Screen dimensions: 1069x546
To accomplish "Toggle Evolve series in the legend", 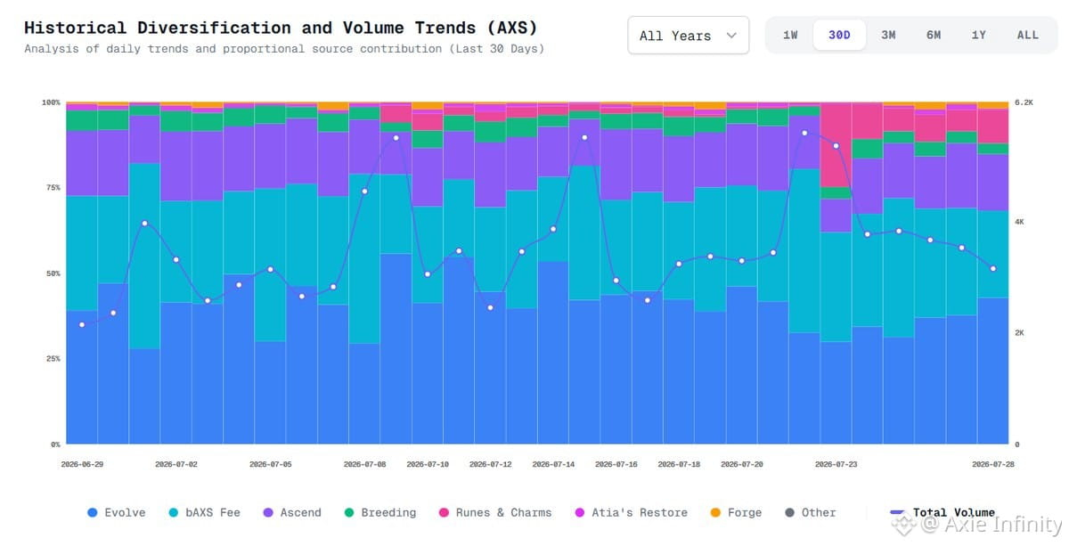I will [117, 512].
